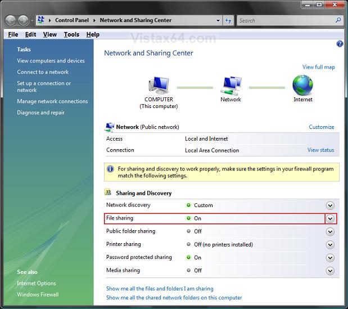
Task: Click the small network icon beside Public network
Action: (x=110, y=127)
